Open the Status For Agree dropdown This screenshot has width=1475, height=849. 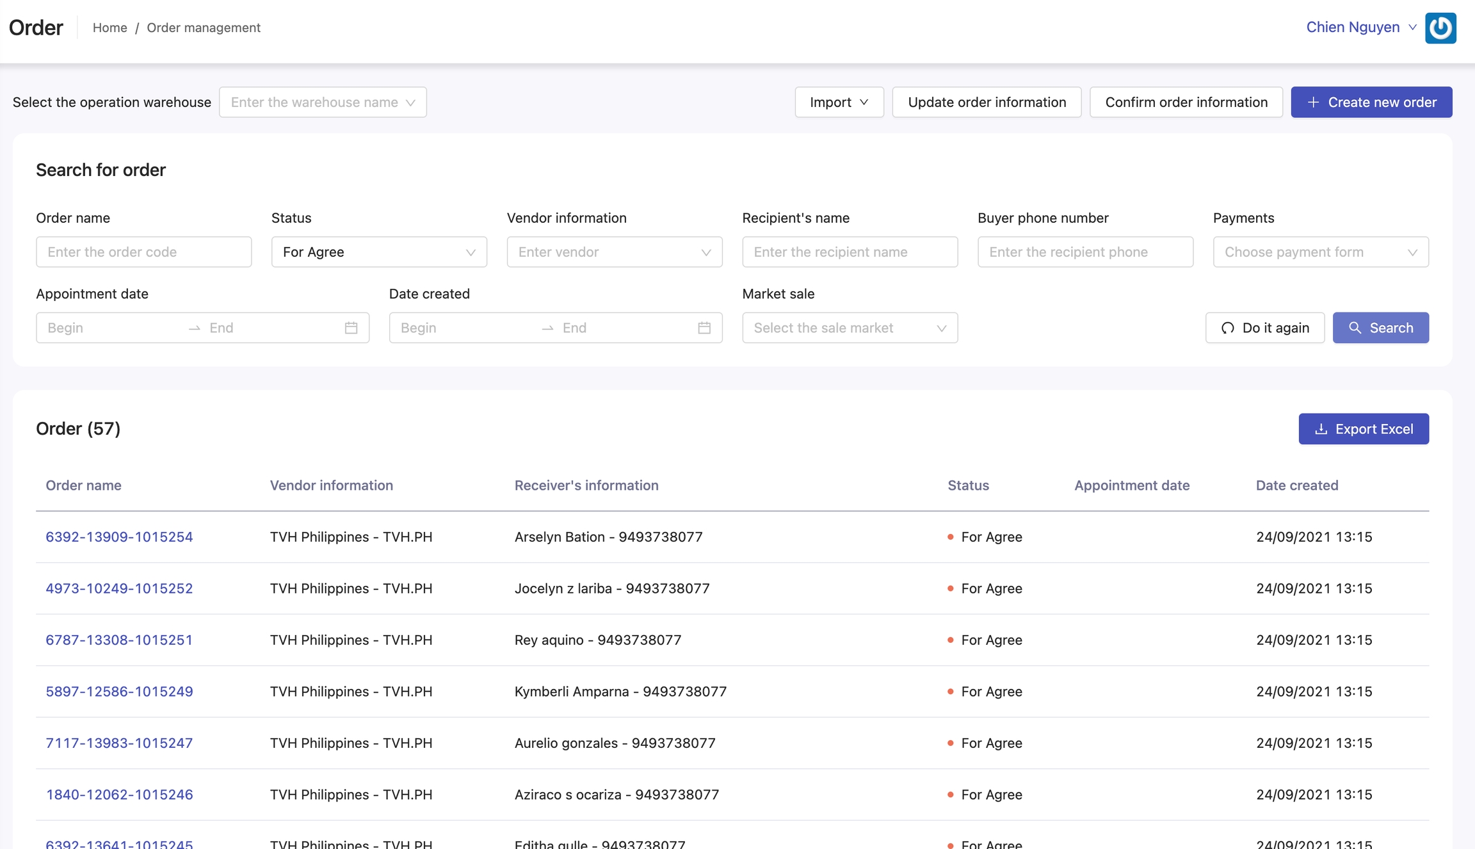point(379,252)
